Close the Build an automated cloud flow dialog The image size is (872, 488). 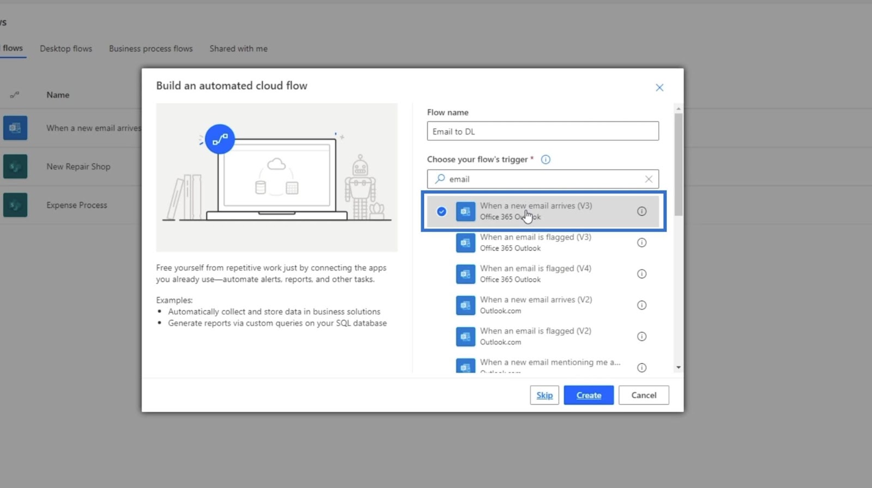(x=659, y=88)
